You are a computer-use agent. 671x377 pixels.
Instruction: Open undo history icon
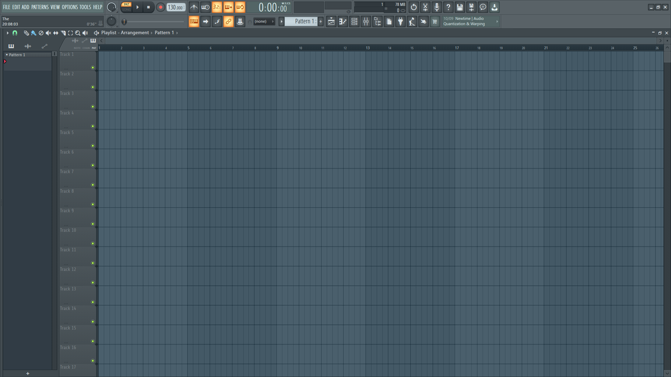pyautogui.click(x=414, y=7)
